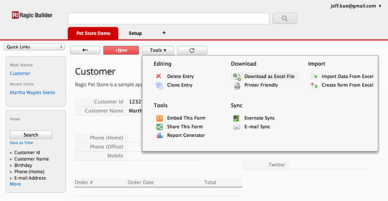Open the Customer link under Most Visited
The image size is (388, 201).
(20, 73)
